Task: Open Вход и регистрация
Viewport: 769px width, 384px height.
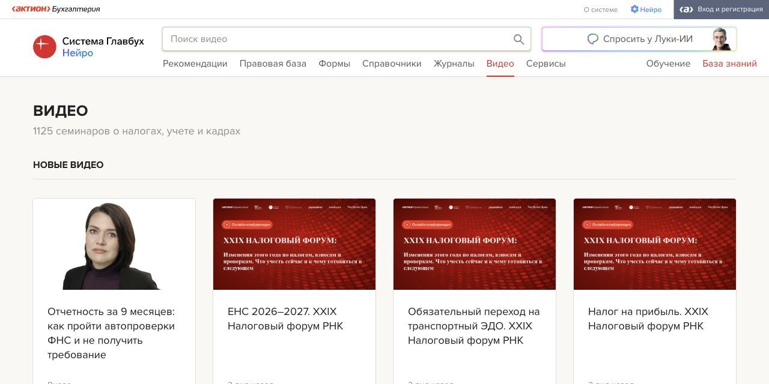Action: [x=721, y=10]
